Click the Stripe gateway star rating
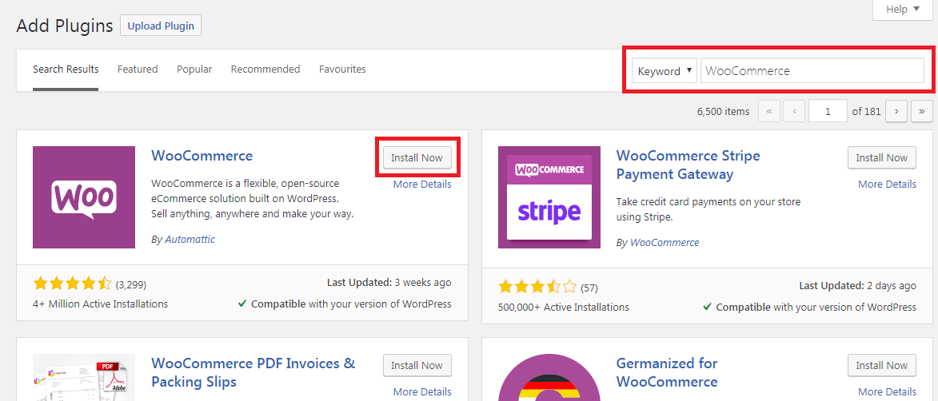The height and width of the screenshot is (401, 938). click(537, 288)
